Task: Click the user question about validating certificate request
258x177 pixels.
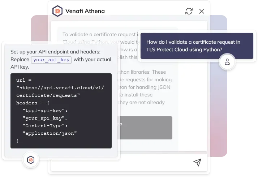Action: tap(197, 46)
